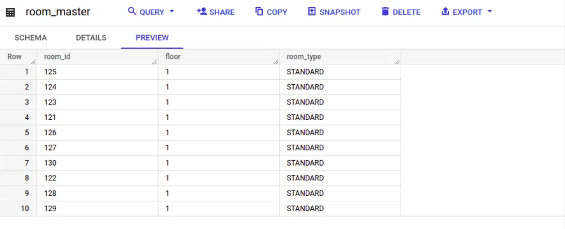Select room_id cell 126

97,133
